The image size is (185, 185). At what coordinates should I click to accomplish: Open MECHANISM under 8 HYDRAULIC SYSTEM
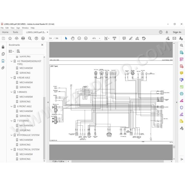(x=26, y=140)
